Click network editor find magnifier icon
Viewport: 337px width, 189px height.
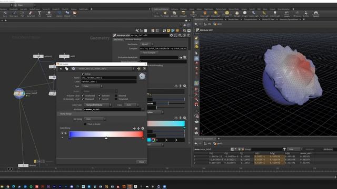185,30
